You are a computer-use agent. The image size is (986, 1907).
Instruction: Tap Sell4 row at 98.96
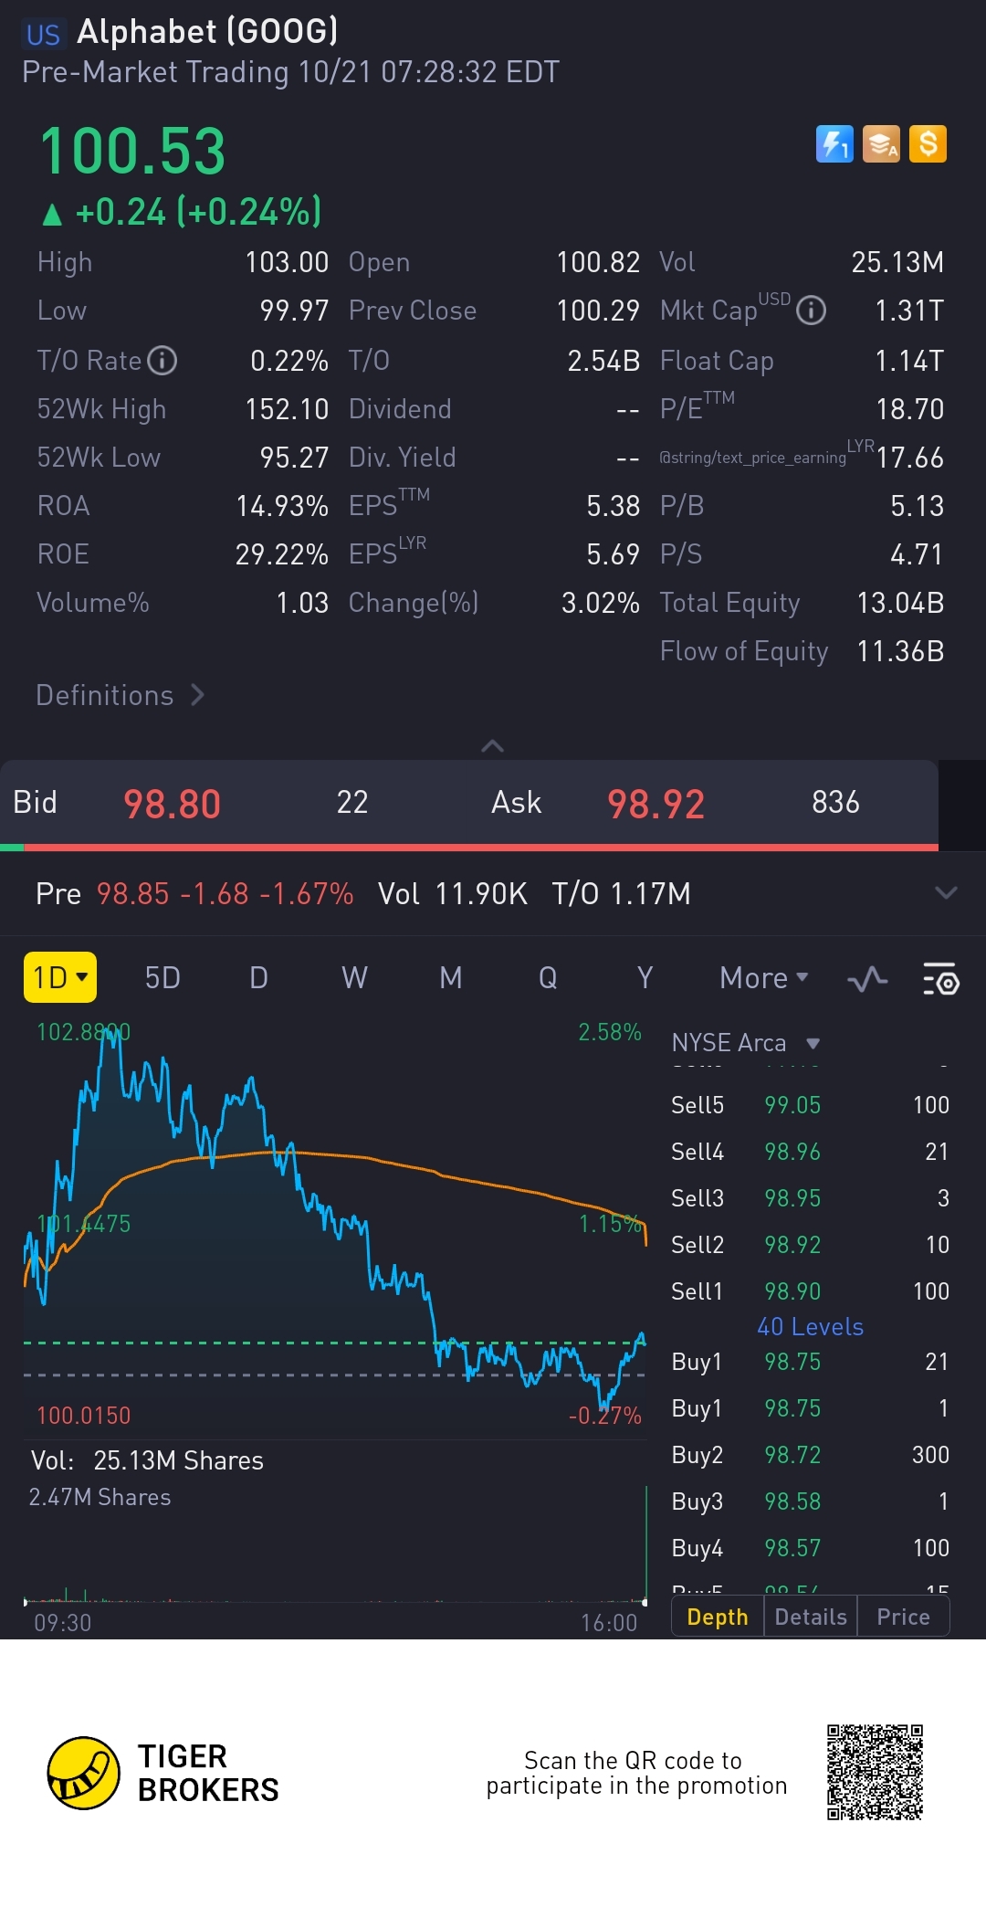click(810, 1152)
